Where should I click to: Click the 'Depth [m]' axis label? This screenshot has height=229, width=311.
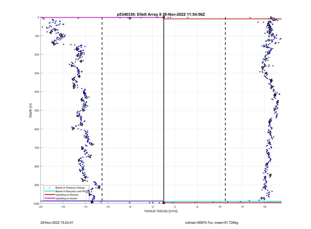point(31,110)
